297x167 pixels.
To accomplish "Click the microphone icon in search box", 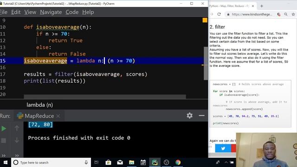I will [86, 162].
